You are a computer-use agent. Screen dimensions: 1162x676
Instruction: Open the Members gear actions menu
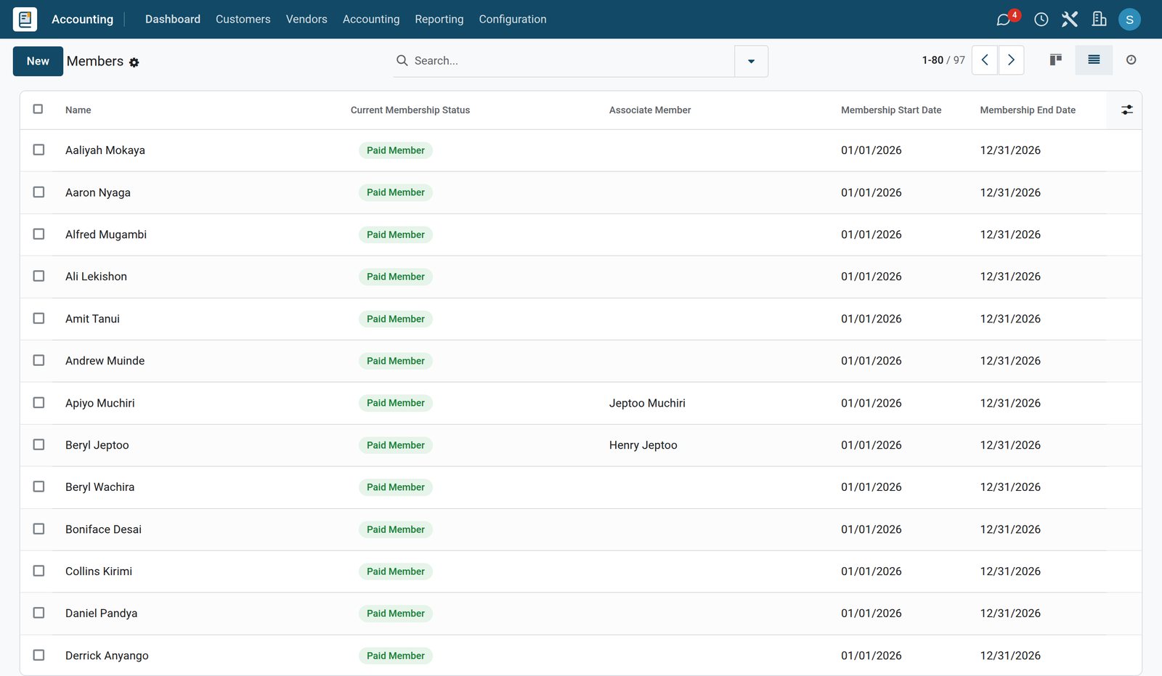click(x=134, y=63)
